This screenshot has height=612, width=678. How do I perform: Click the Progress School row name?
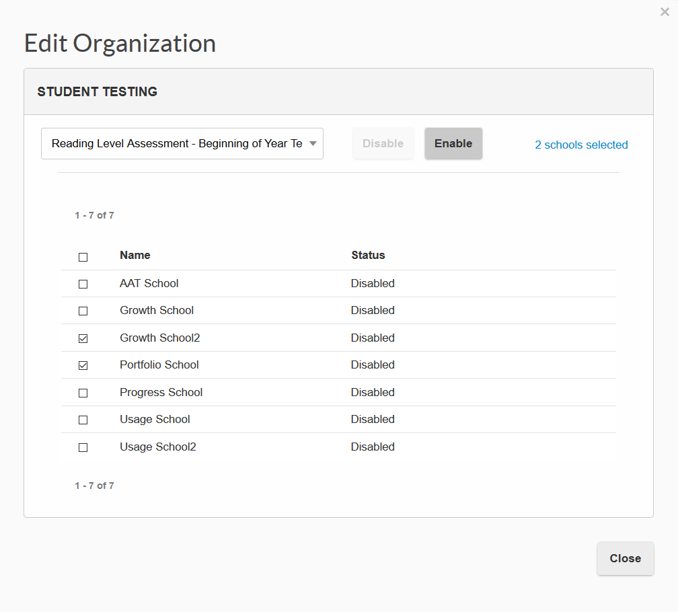pyautogui.click(x=161, y=392)
